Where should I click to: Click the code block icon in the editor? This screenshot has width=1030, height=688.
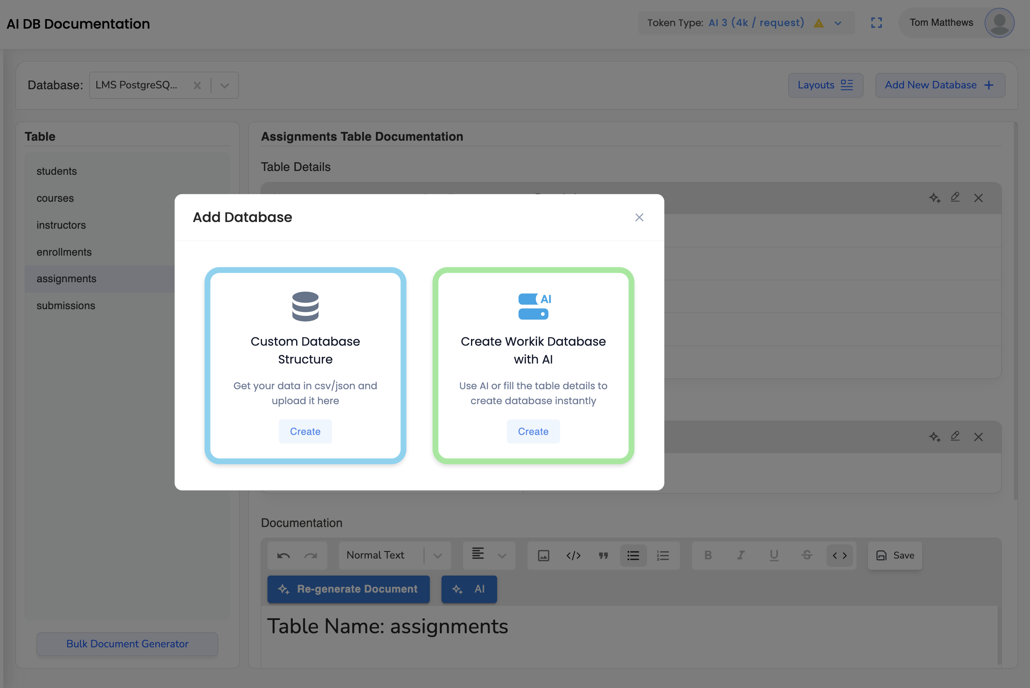573,555
